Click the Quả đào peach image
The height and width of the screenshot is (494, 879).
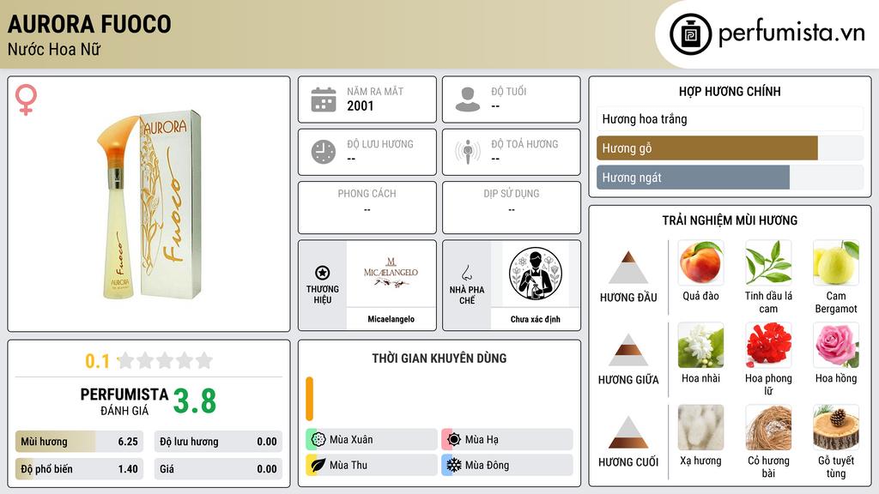click(x=700, y=262)
